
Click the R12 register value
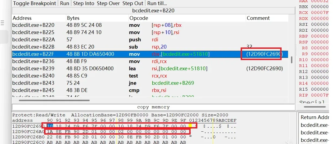click(x=319, y=72)
